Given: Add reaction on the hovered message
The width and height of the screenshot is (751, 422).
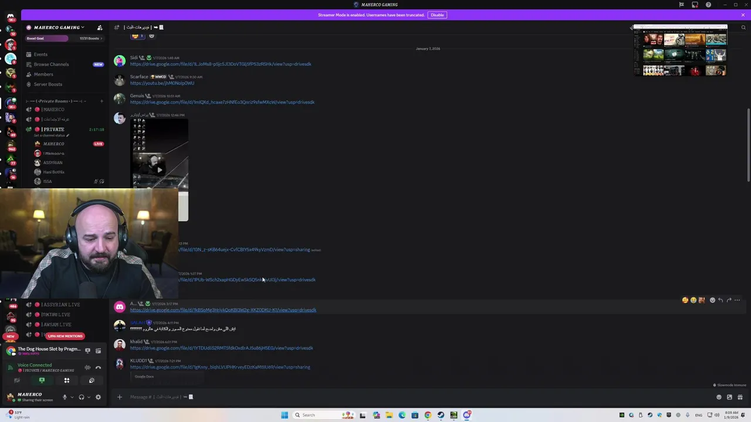Looking at the screenshot, I should tap(712, 300).
